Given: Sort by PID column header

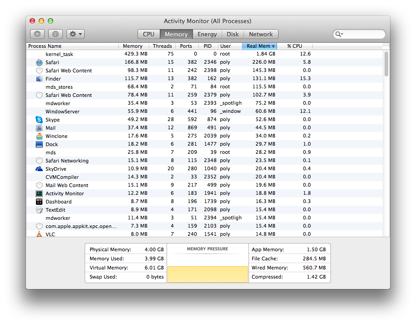Looking at the screenshot, I should (x=208, y=46).
